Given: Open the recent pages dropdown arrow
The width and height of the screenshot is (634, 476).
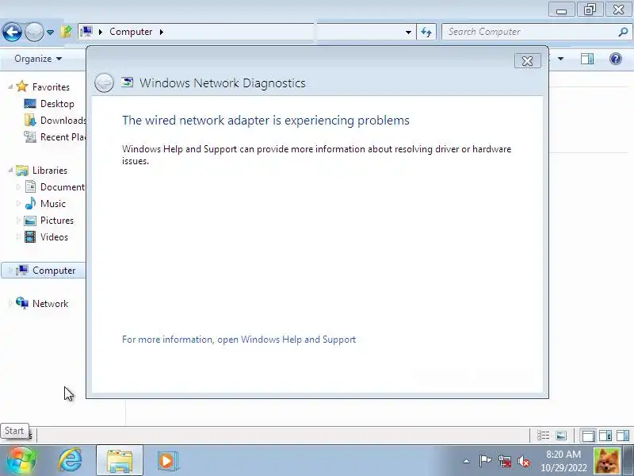Looking at the screenshot, I should click(50, 32).
